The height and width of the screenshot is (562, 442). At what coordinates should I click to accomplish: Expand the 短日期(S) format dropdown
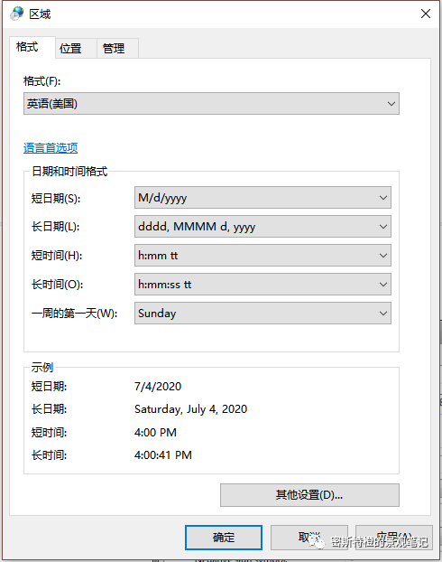[x=262, y=198]
